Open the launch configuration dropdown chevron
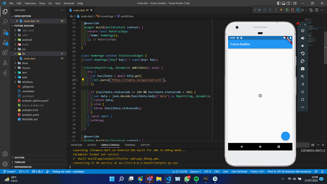Image resolution: width=327 pixels, height=184 pixels. [x=306, y=10]
